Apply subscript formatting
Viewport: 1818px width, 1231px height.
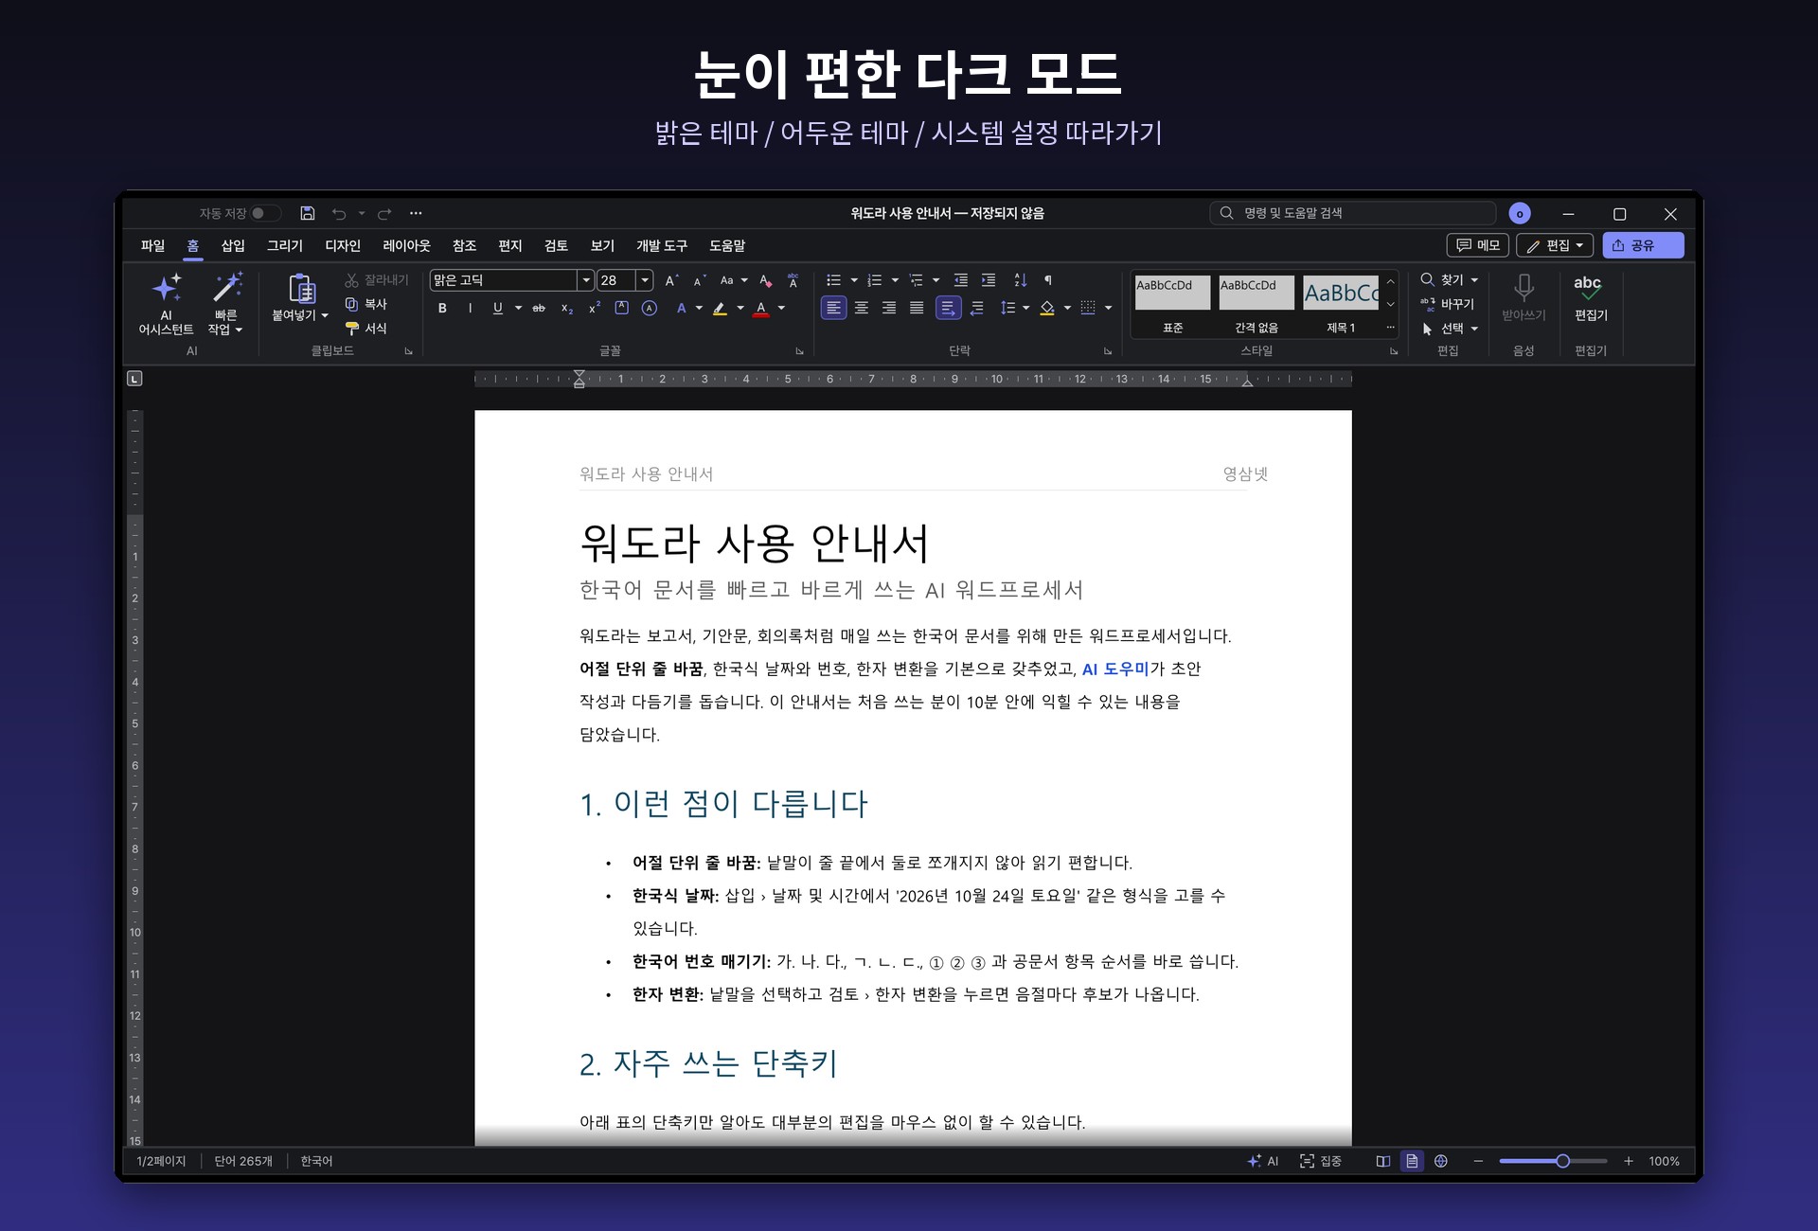point(566,308)
